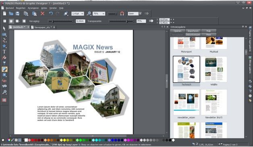Toggle the red magnet snapping icon
This screenshot has height=147, width=253.
pos(122,14)
